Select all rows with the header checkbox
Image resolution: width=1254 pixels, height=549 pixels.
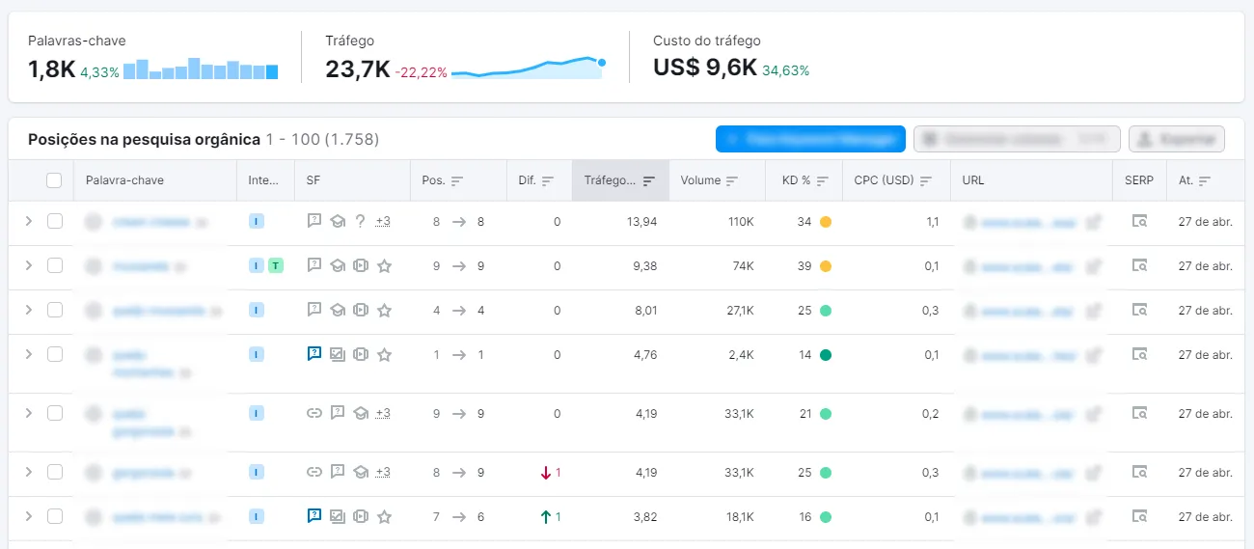(54, 180)
